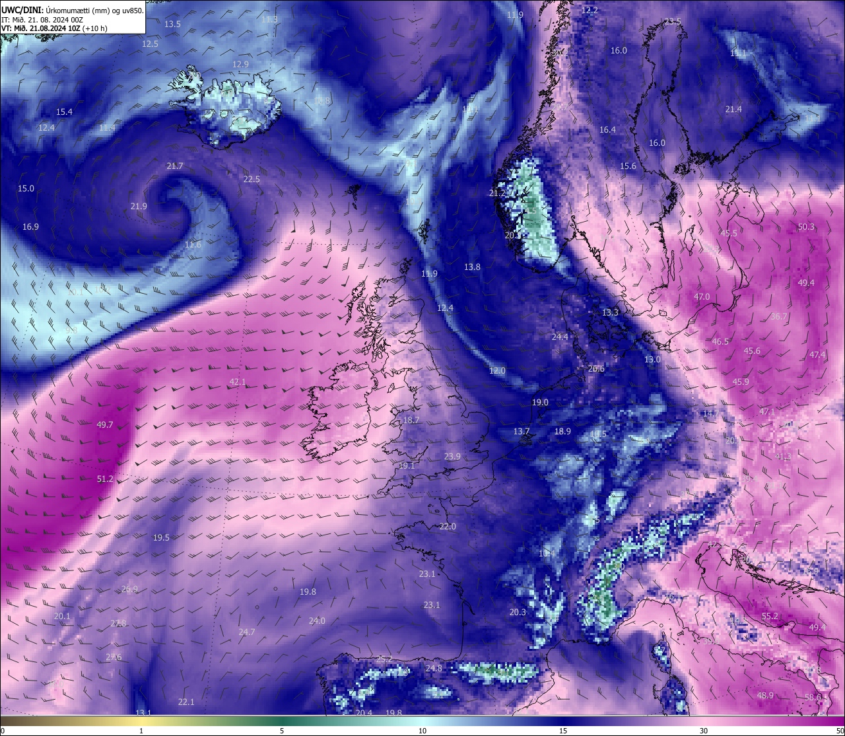The image size is (845, 736).
Task: Click the 15.4 value west of Iceland
Action: pyautogui.click(x=64, y=112)
